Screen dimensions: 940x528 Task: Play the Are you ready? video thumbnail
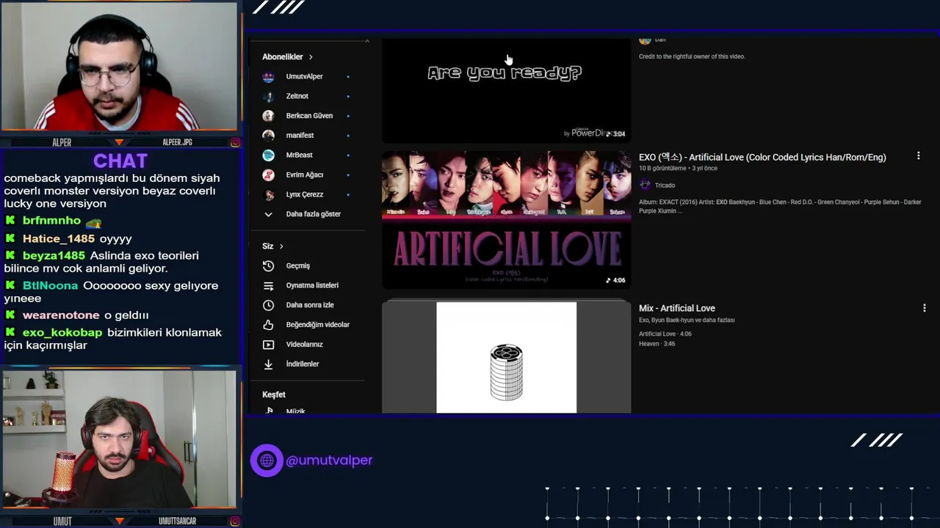point(506,90)
